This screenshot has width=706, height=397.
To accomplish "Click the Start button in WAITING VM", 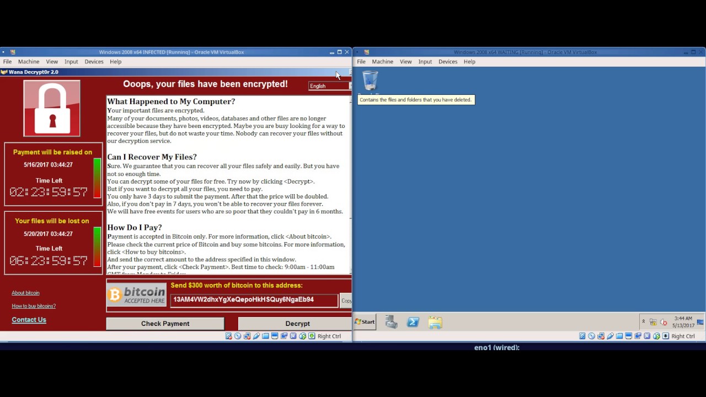I will pos(365,322).
